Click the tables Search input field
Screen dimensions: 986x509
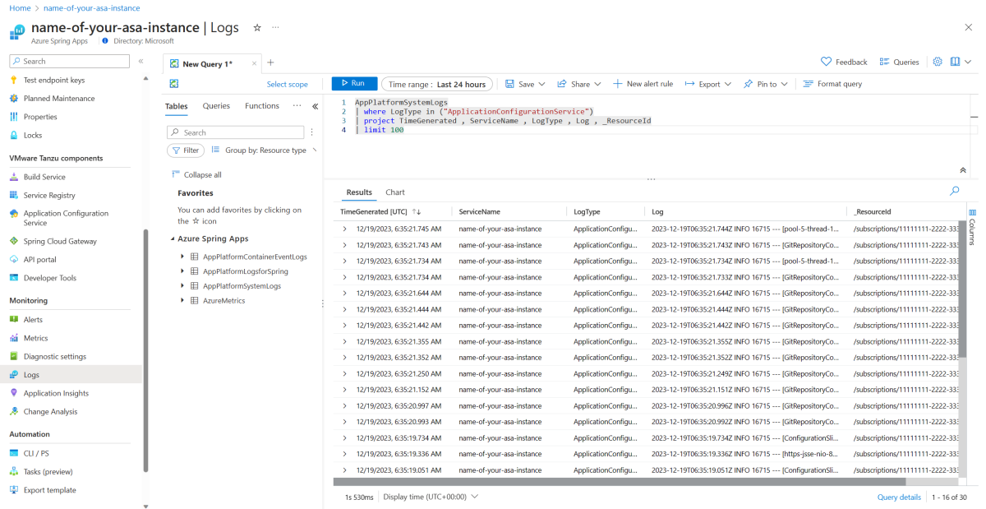pos(240,132)
